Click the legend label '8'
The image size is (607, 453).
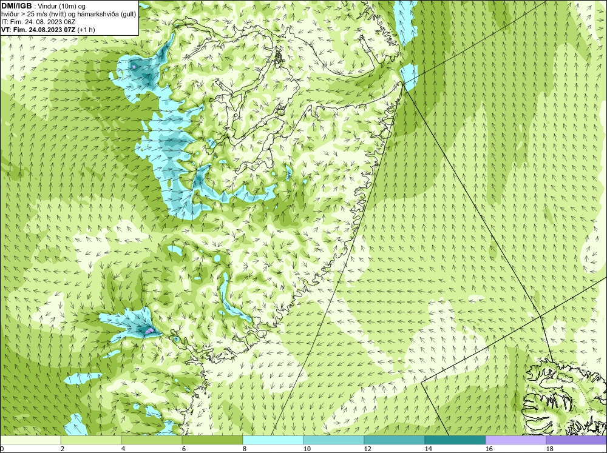pyautogui.click(x=245, y=449)
